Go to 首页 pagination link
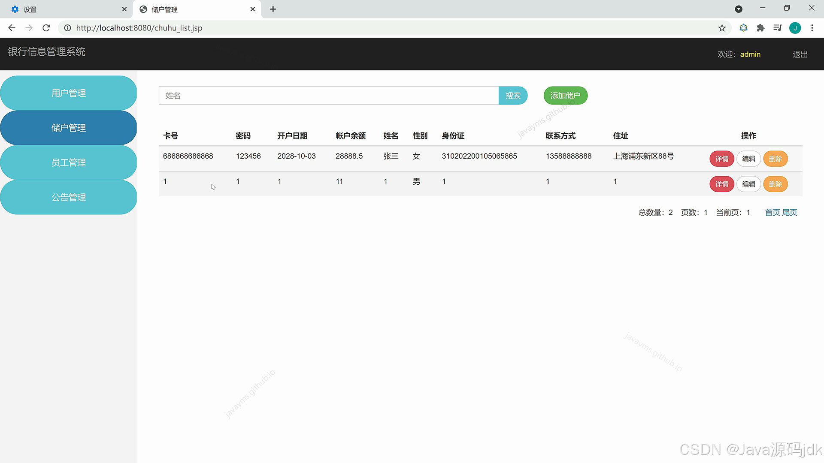 tap(772, 213)
